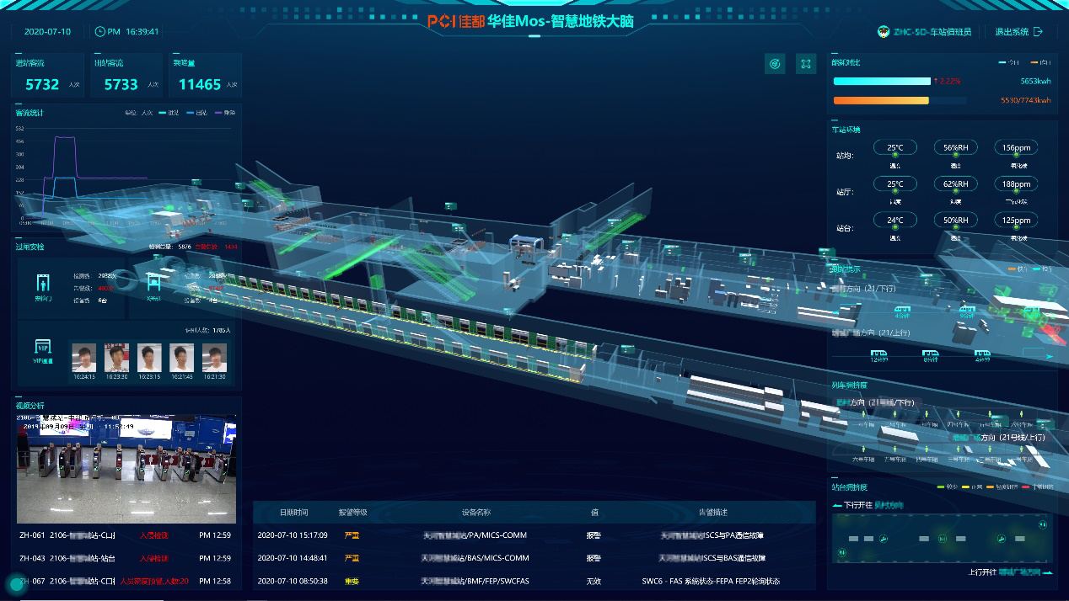1069x601 pixels.
Task: Click the fullscreen frame icon
Action: (x=805, y=64)
